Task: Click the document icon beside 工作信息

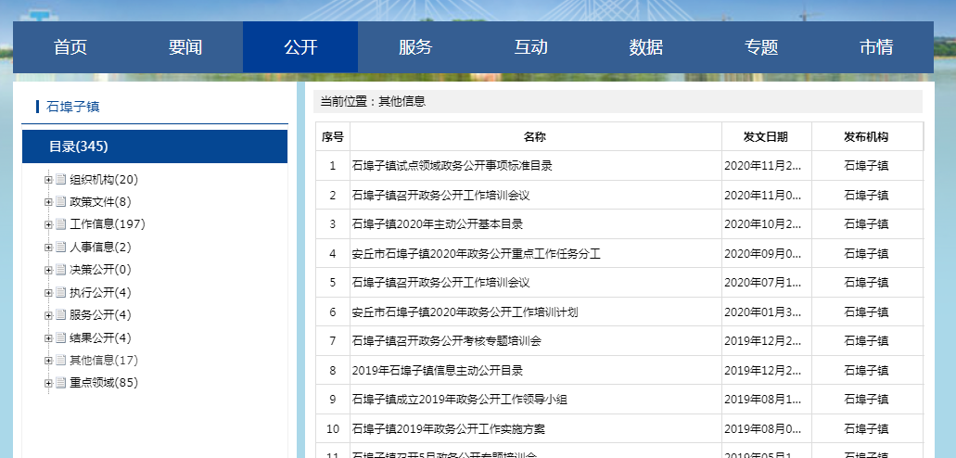Action: click(x=60, y=224)
